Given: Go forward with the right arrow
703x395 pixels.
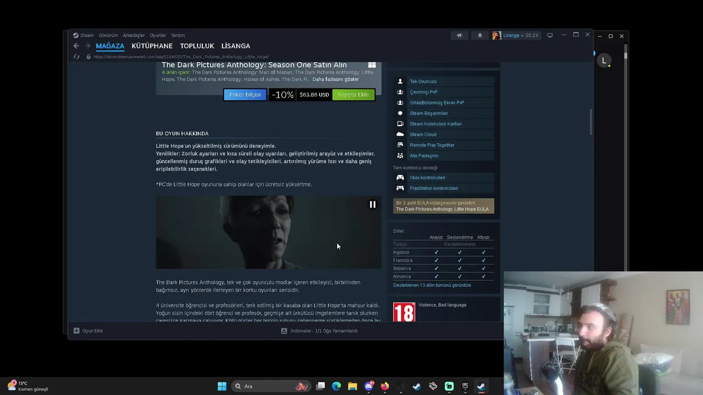Looking at the screenshot, I should 87,46.
